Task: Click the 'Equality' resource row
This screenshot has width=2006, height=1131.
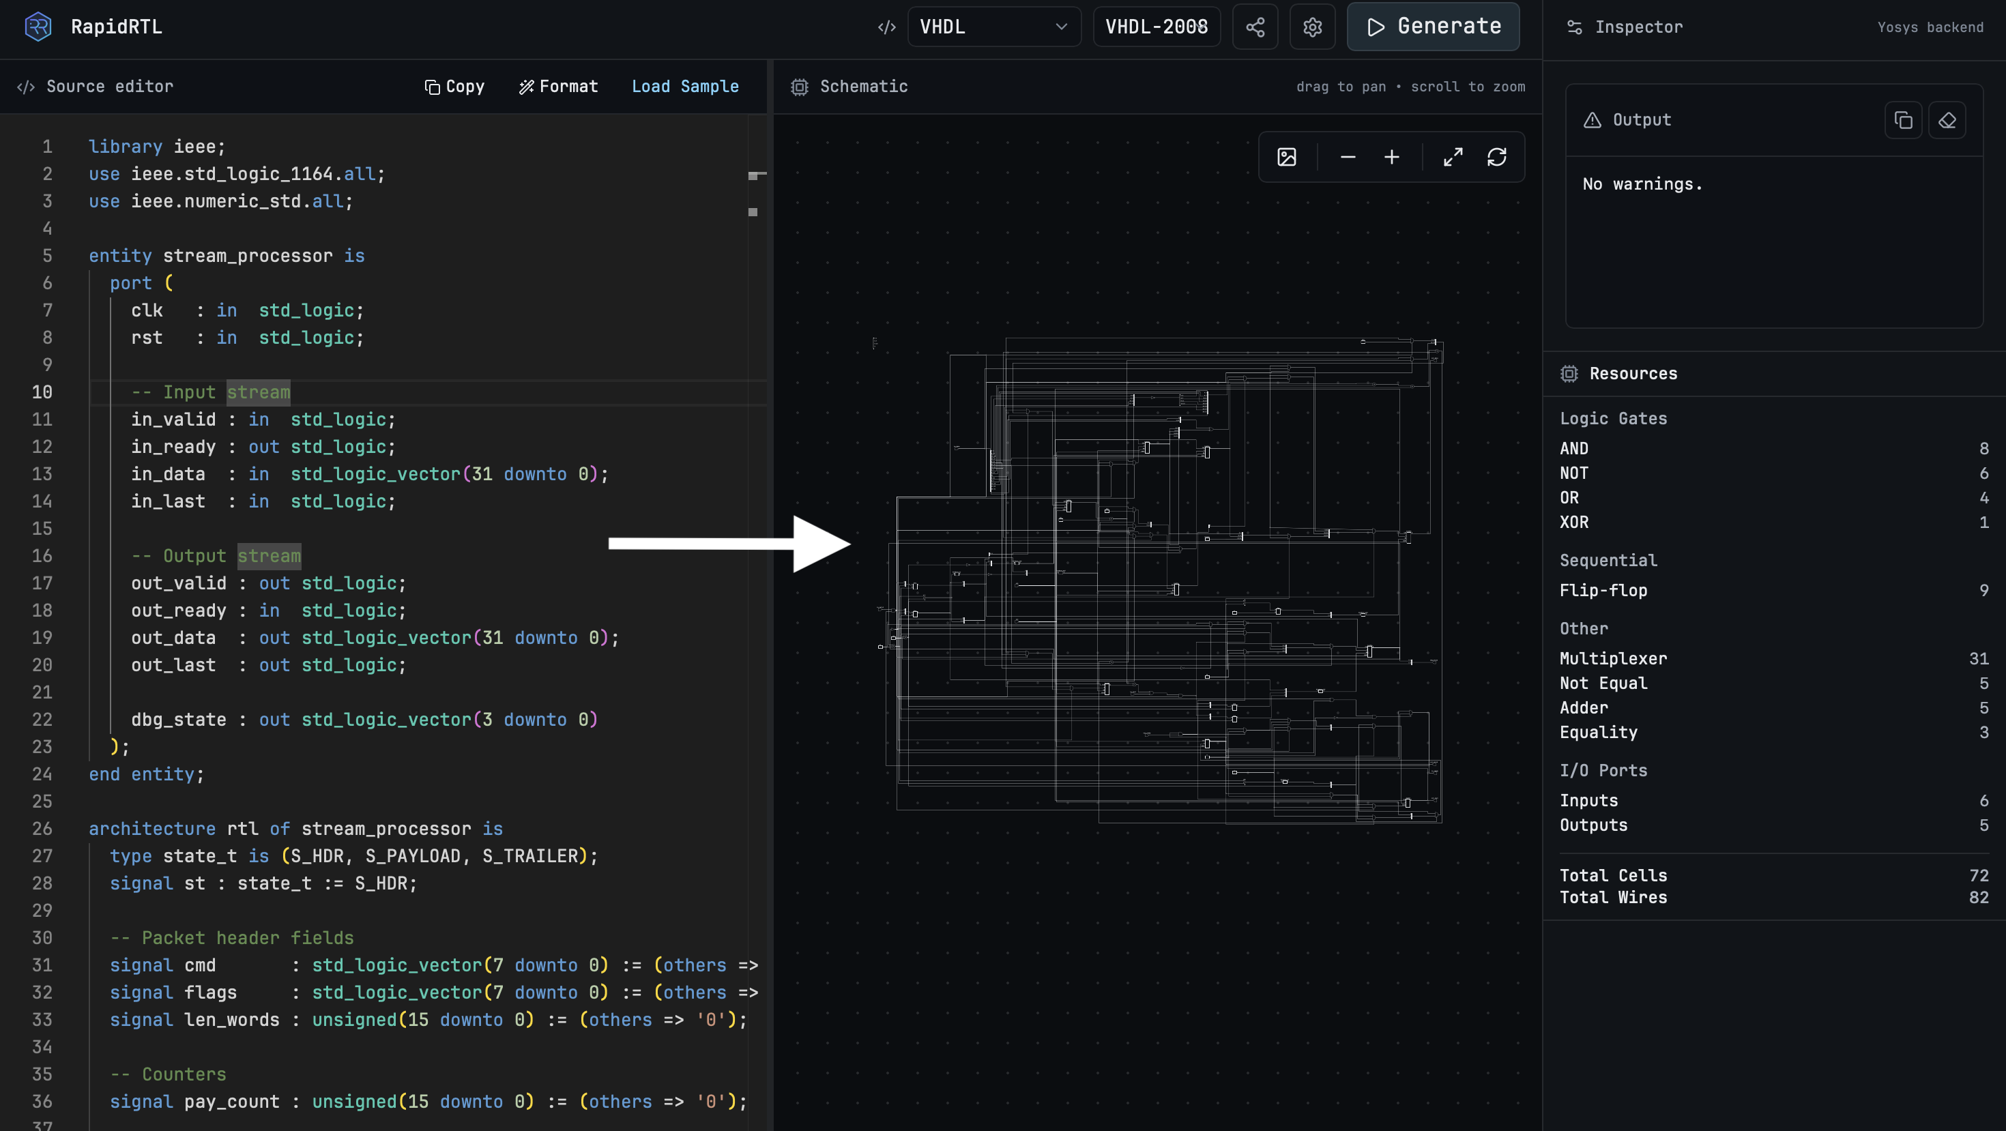Action: [1774, 733]
